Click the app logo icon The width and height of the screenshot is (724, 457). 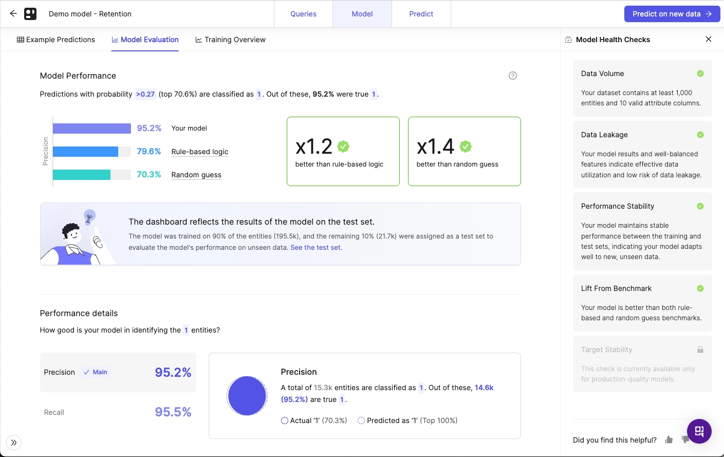(x=30, y=14)
